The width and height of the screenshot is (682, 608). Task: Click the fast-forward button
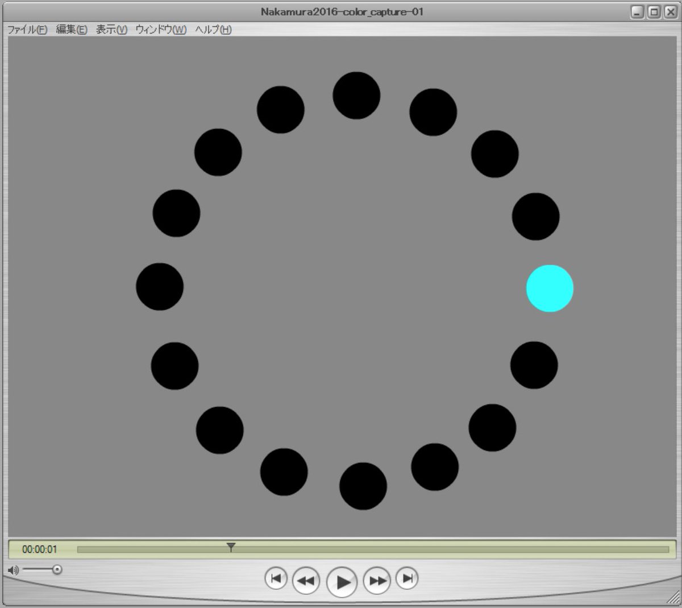[377, 581]
